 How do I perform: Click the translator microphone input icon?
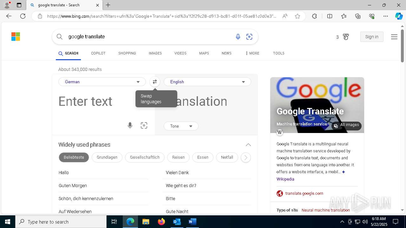tap(130, 125)
